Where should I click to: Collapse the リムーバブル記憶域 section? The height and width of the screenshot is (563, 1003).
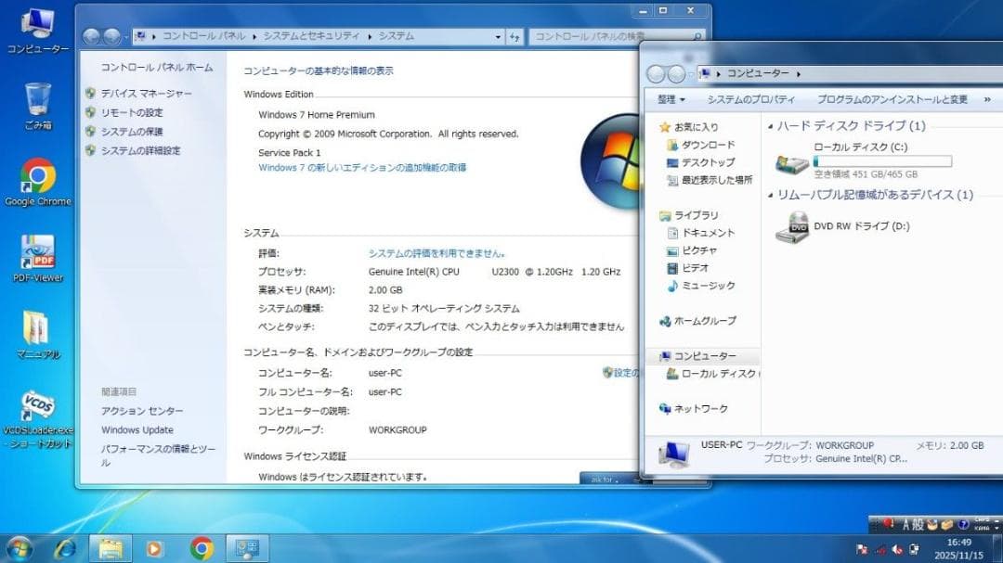772,195
